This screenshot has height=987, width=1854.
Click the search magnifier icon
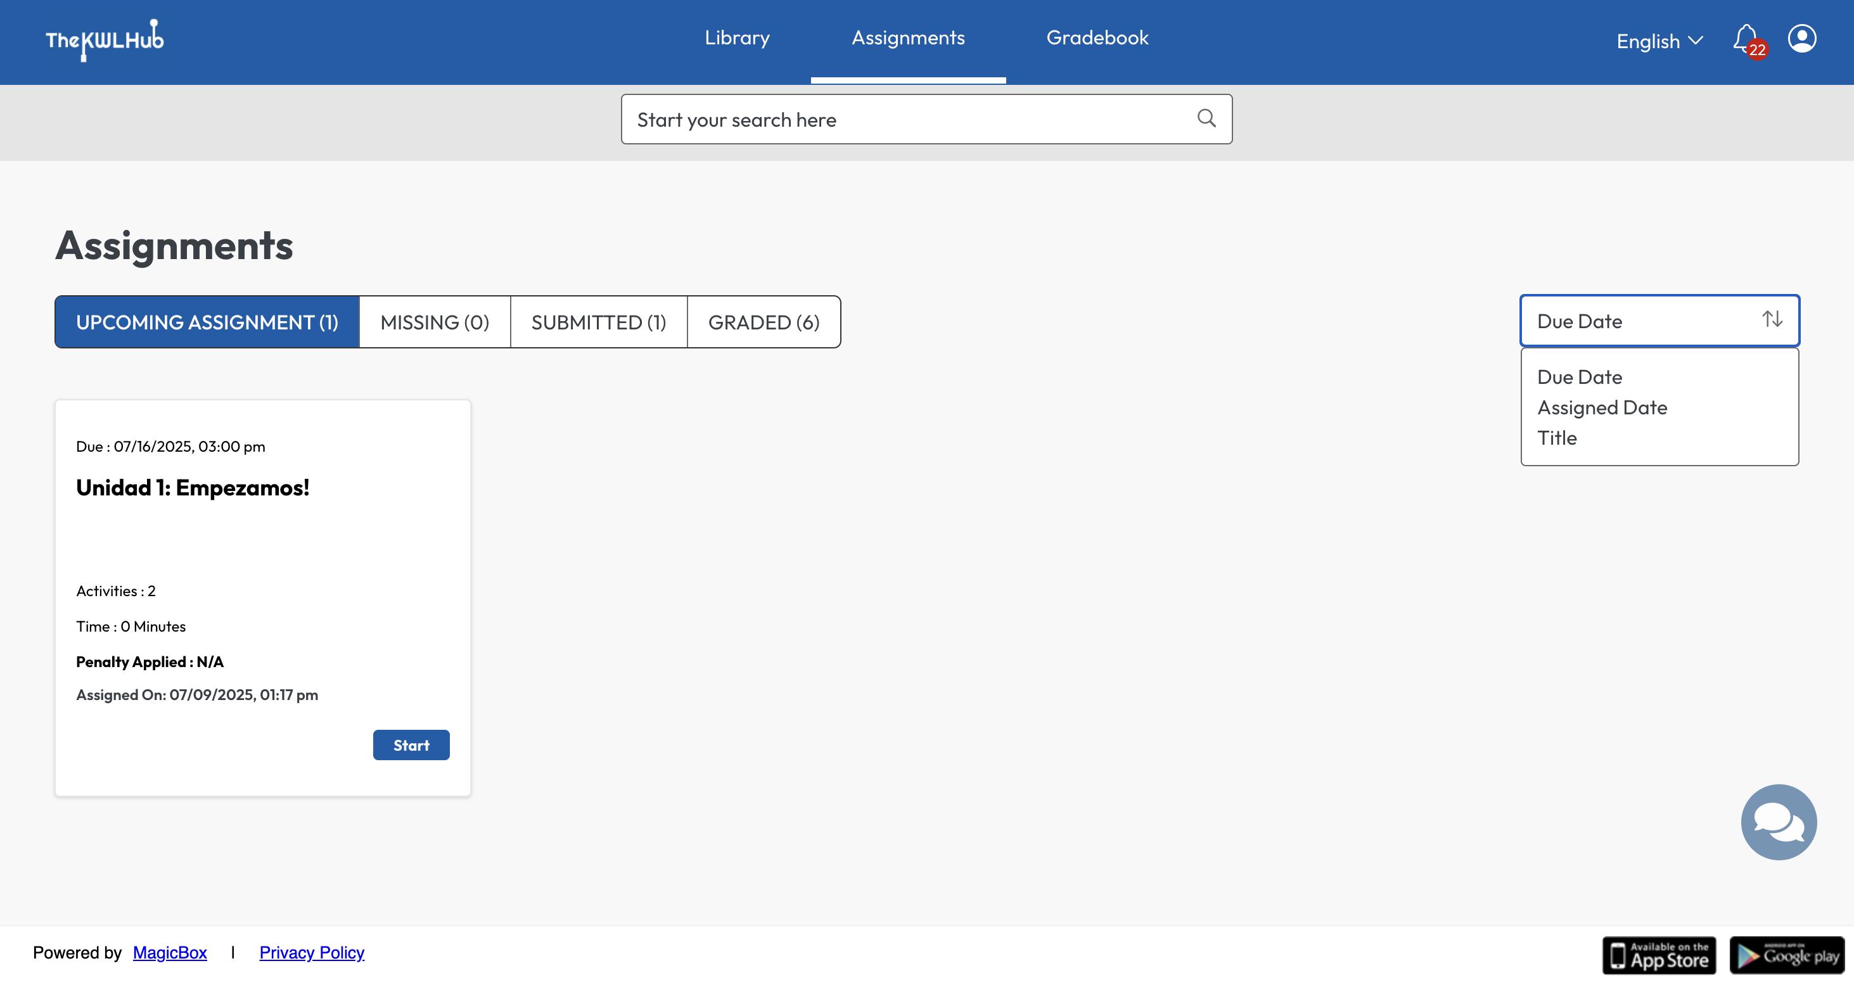click(1206, 118)
